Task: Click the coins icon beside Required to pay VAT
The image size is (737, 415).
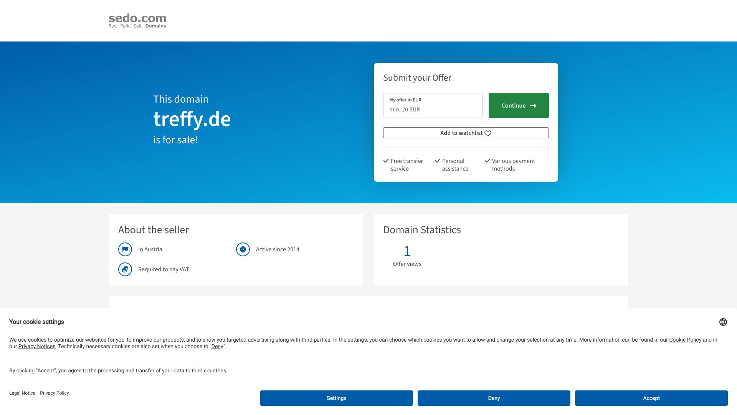Action: coord(125,269)
